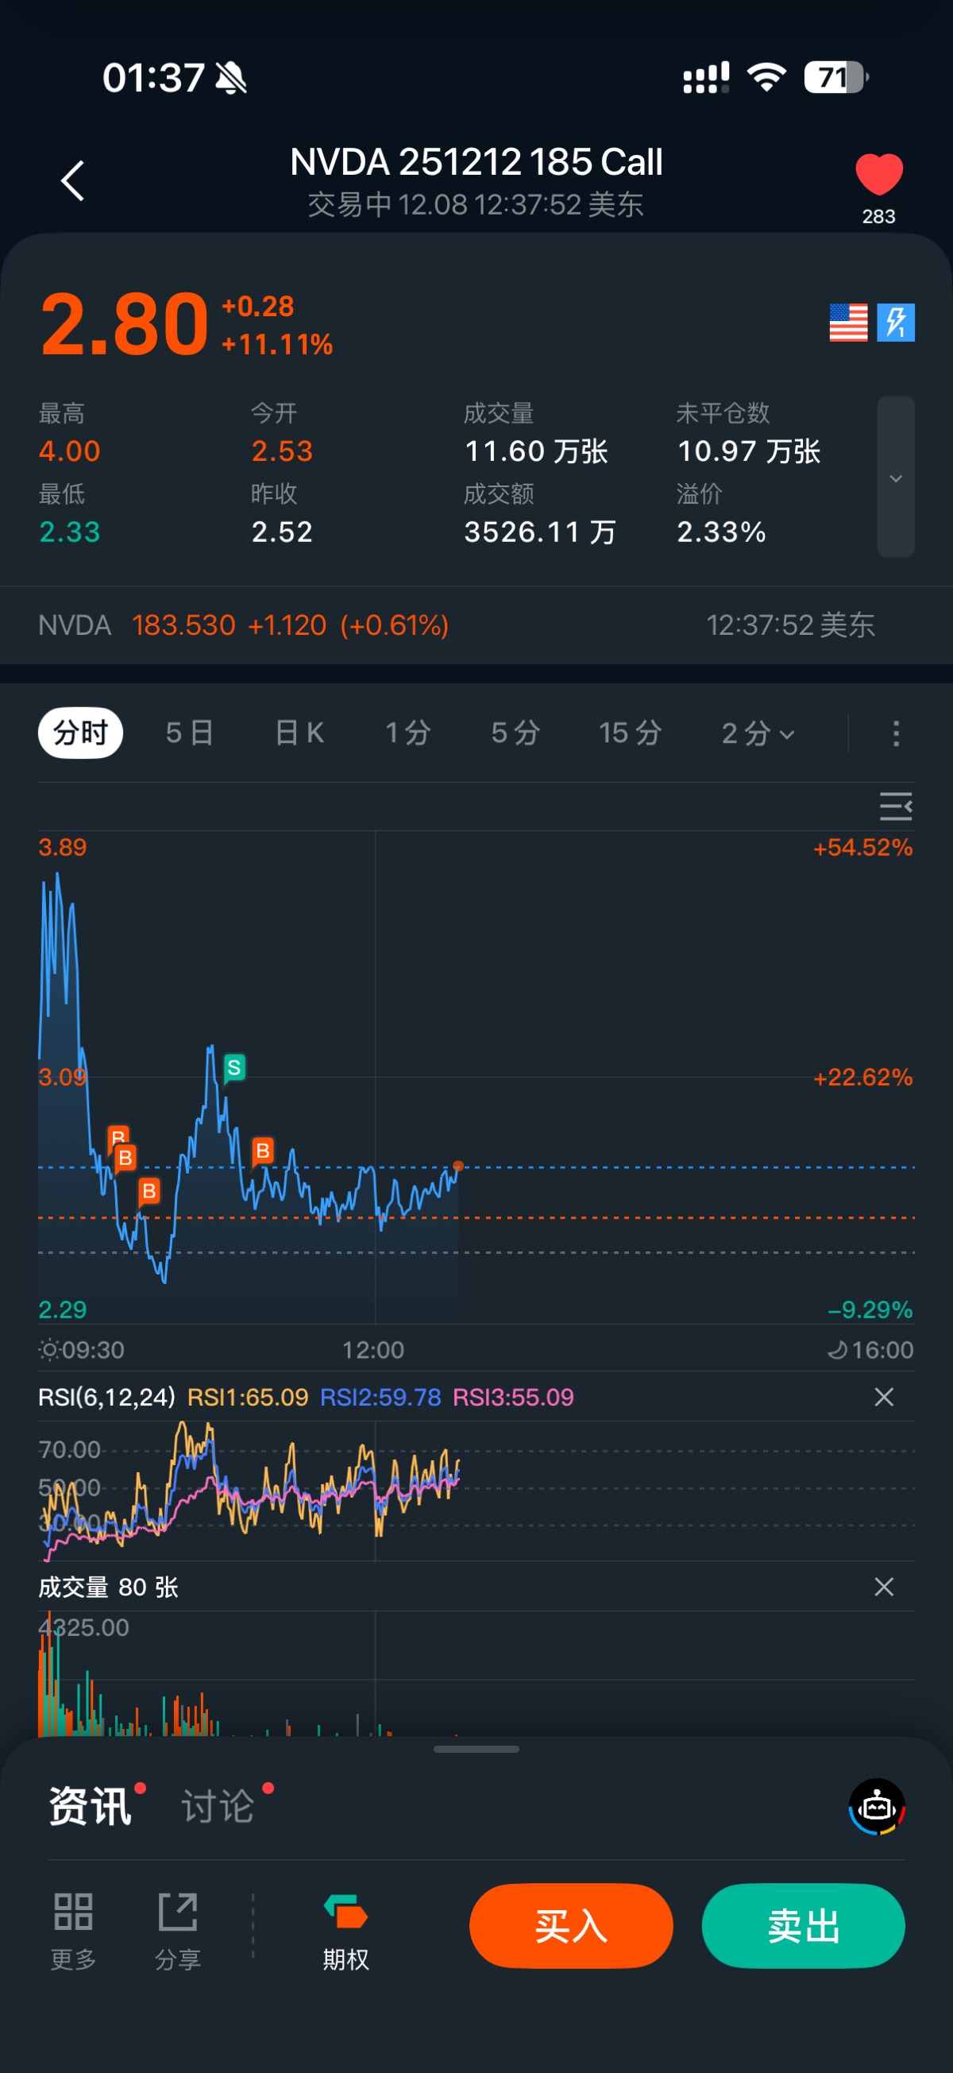Tap the 未平仓数 10.97 万张 value
953x2073 pixels.
[x=749, y=451]
